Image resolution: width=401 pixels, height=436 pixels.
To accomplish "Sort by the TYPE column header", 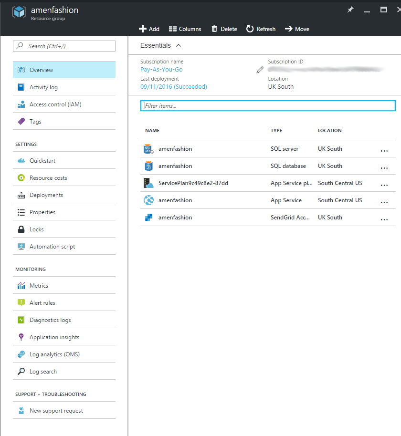I will (x=276, y=130).
